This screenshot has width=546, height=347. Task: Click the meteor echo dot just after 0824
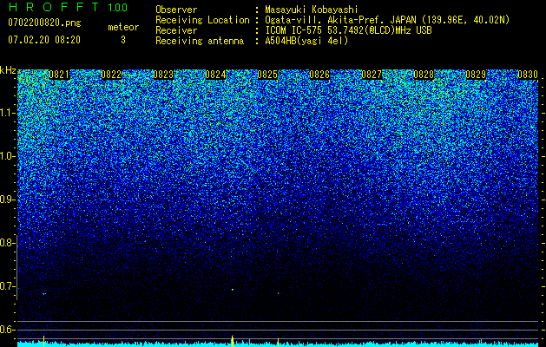click(x=233, y=290)
